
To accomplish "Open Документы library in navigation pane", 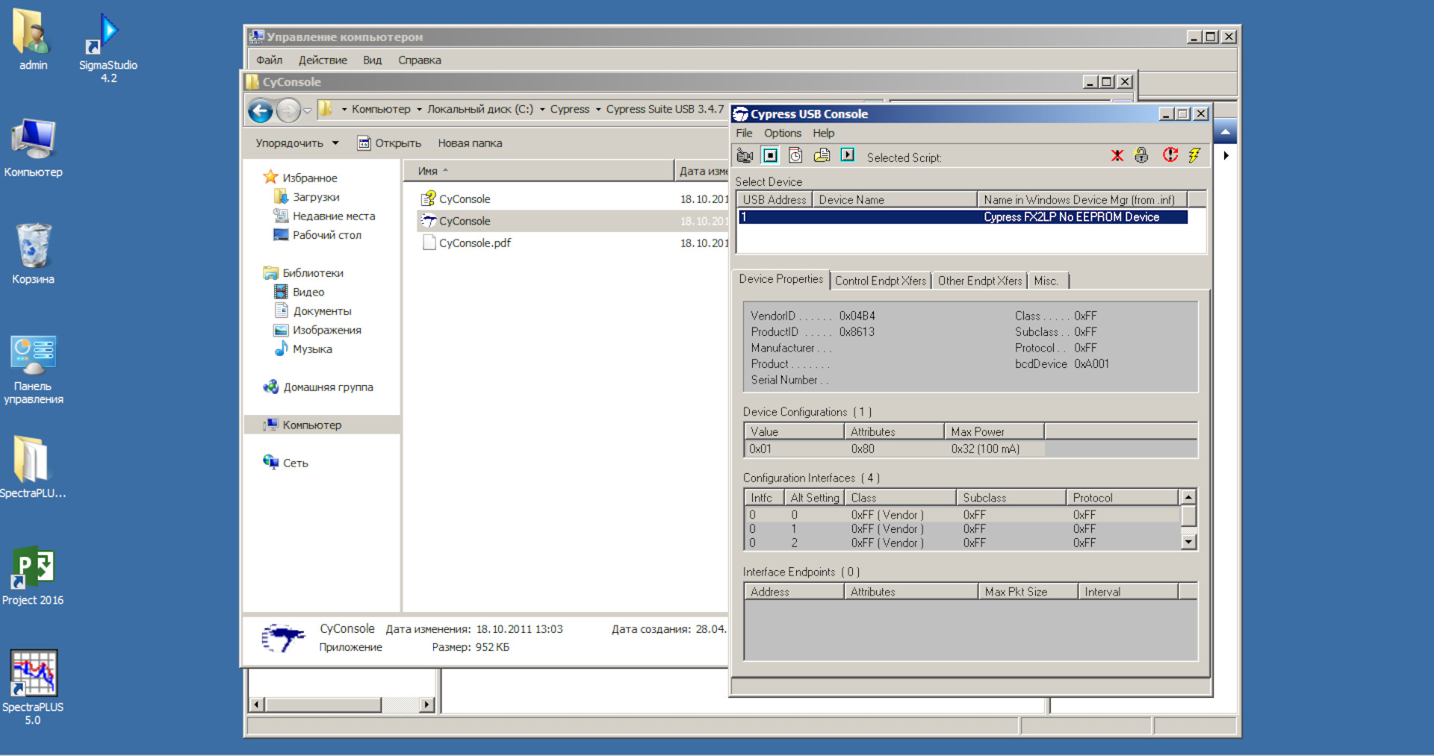I will (x=321, y=310).
